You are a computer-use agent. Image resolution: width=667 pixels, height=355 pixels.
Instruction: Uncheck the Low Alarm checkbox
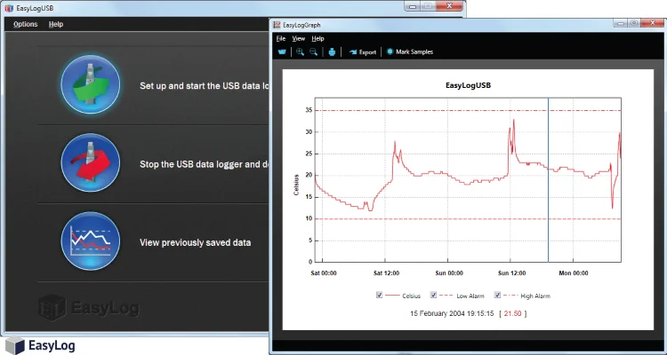pos(433,296)
